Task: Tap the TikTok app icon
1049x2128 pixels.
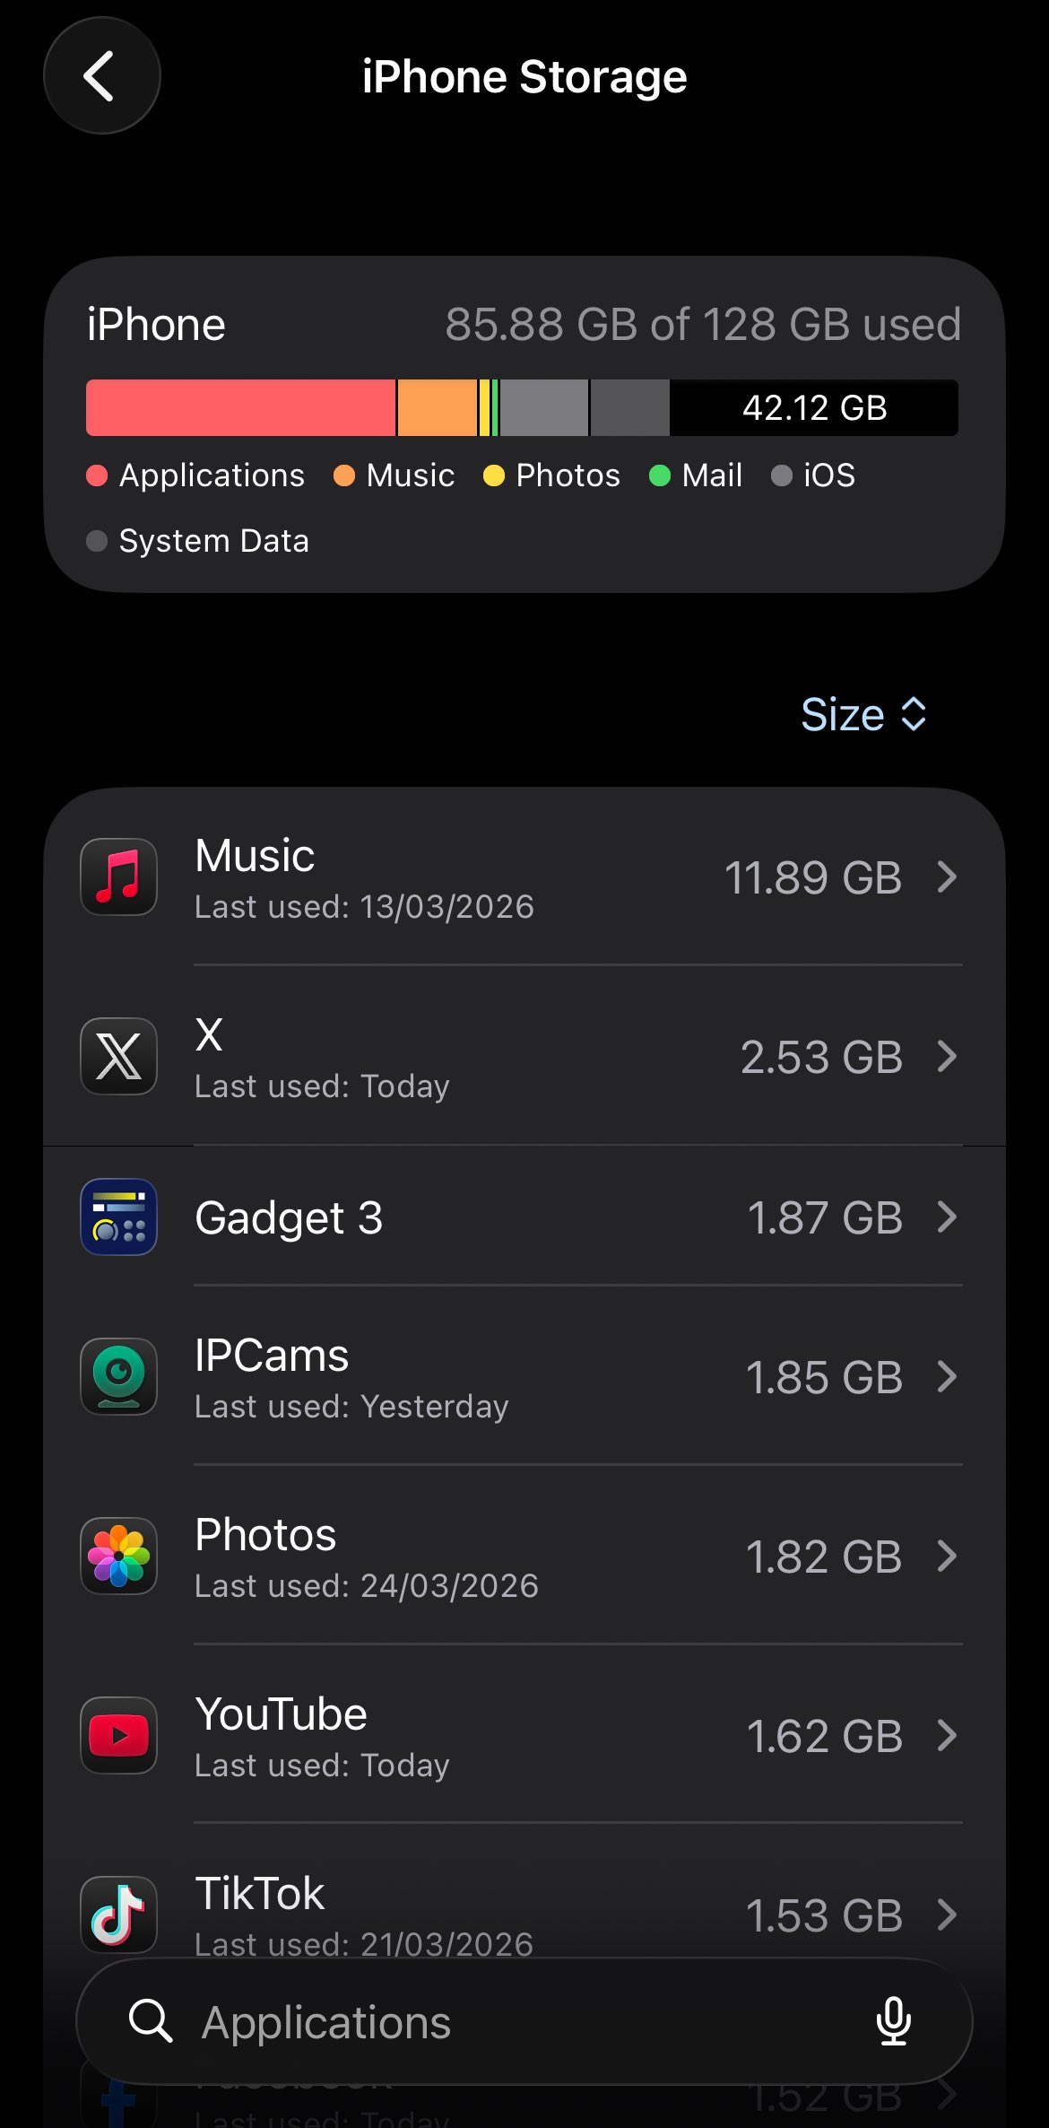Action: pyautogui.click(x=119, y=1914)
